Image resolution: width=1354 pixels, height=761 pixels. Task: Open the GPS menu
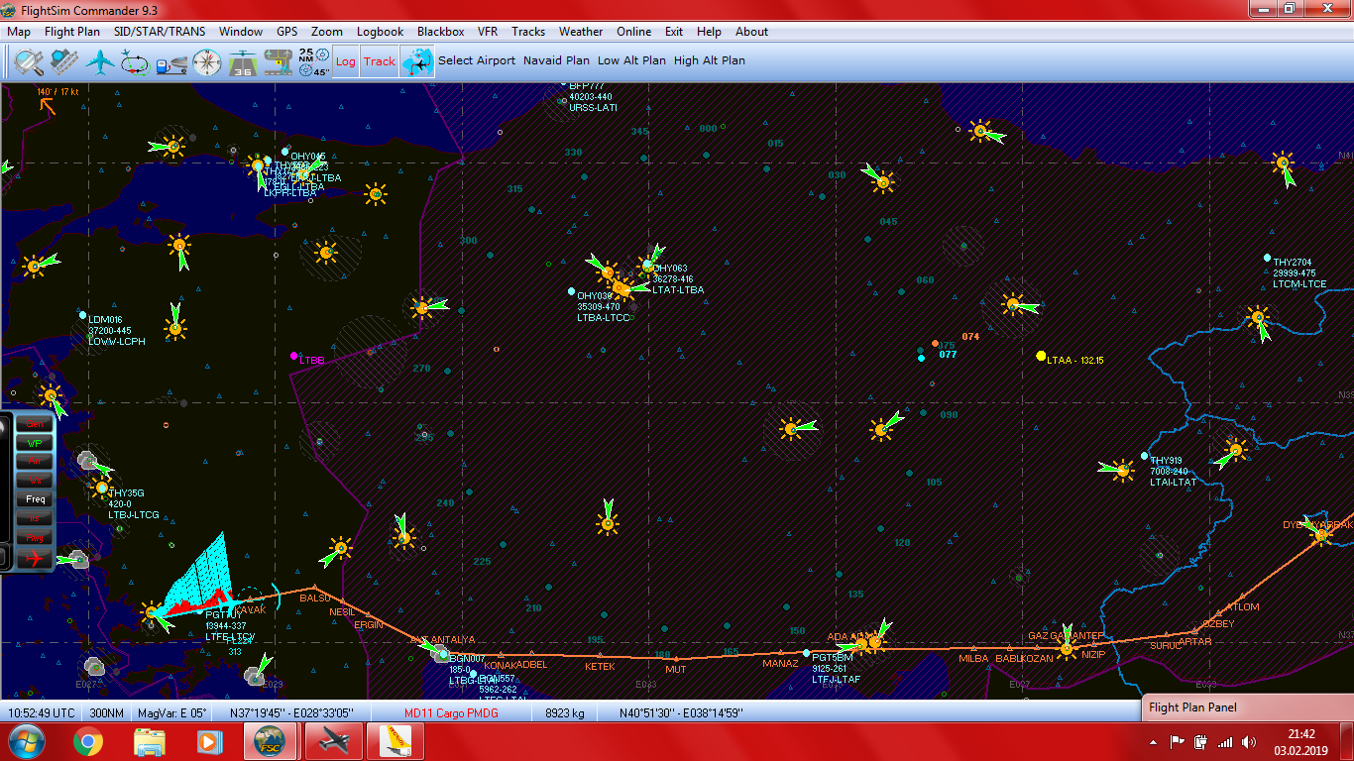coord(286,32)
